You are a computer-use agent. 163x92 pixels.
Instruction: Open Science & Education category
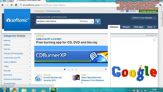(12, 79)
